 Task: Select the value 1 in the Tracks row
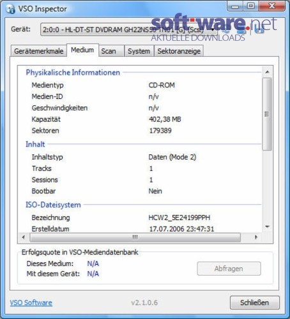click(x=151, y=168)
